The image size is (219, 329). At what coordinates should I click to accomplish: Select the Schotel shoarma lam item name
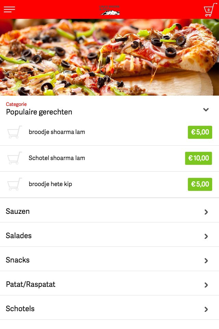57,158
